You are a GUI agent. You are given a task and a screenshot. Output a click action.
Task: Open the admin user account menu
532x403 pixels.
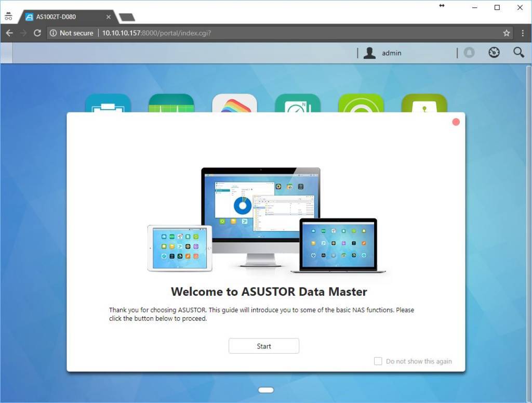(392, 53)
